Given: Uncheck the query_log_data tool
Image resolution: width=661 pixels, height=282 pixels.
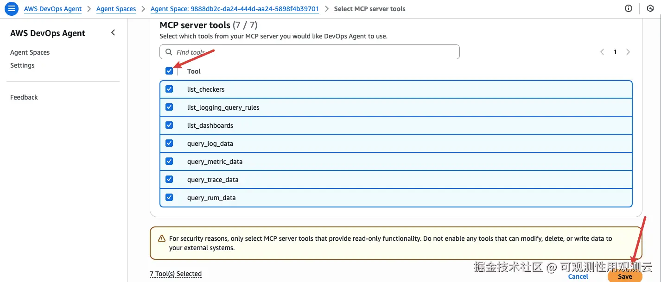Looking at the screenshot, I should click(x=169, y=144).
